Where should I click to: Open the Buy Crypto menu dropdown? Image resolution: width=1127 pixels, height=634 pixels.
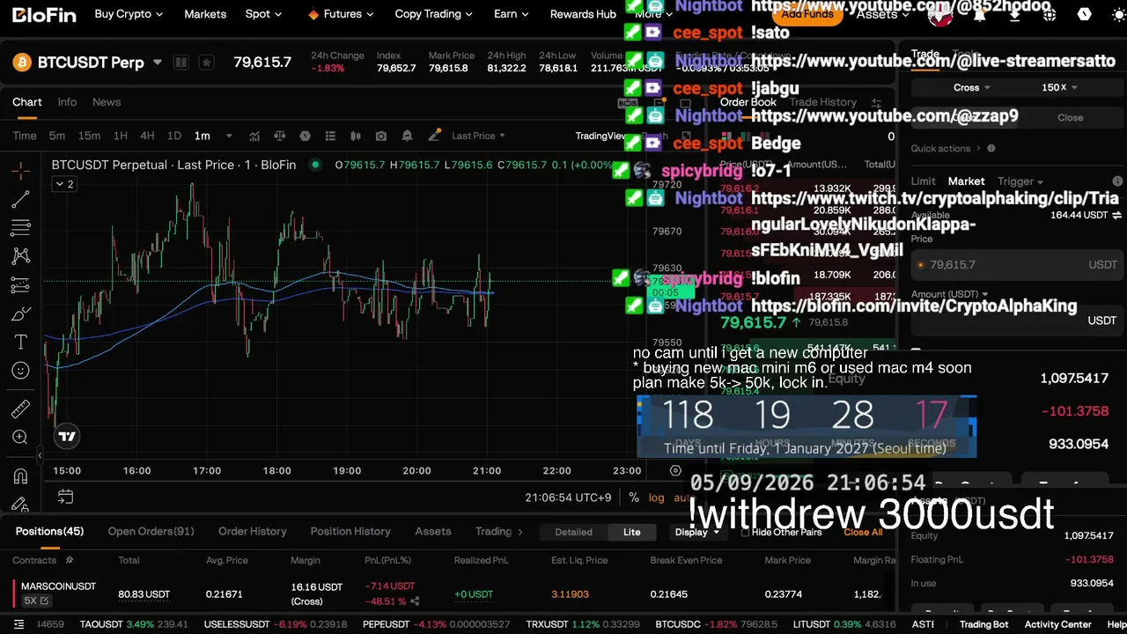click(129, 14)
